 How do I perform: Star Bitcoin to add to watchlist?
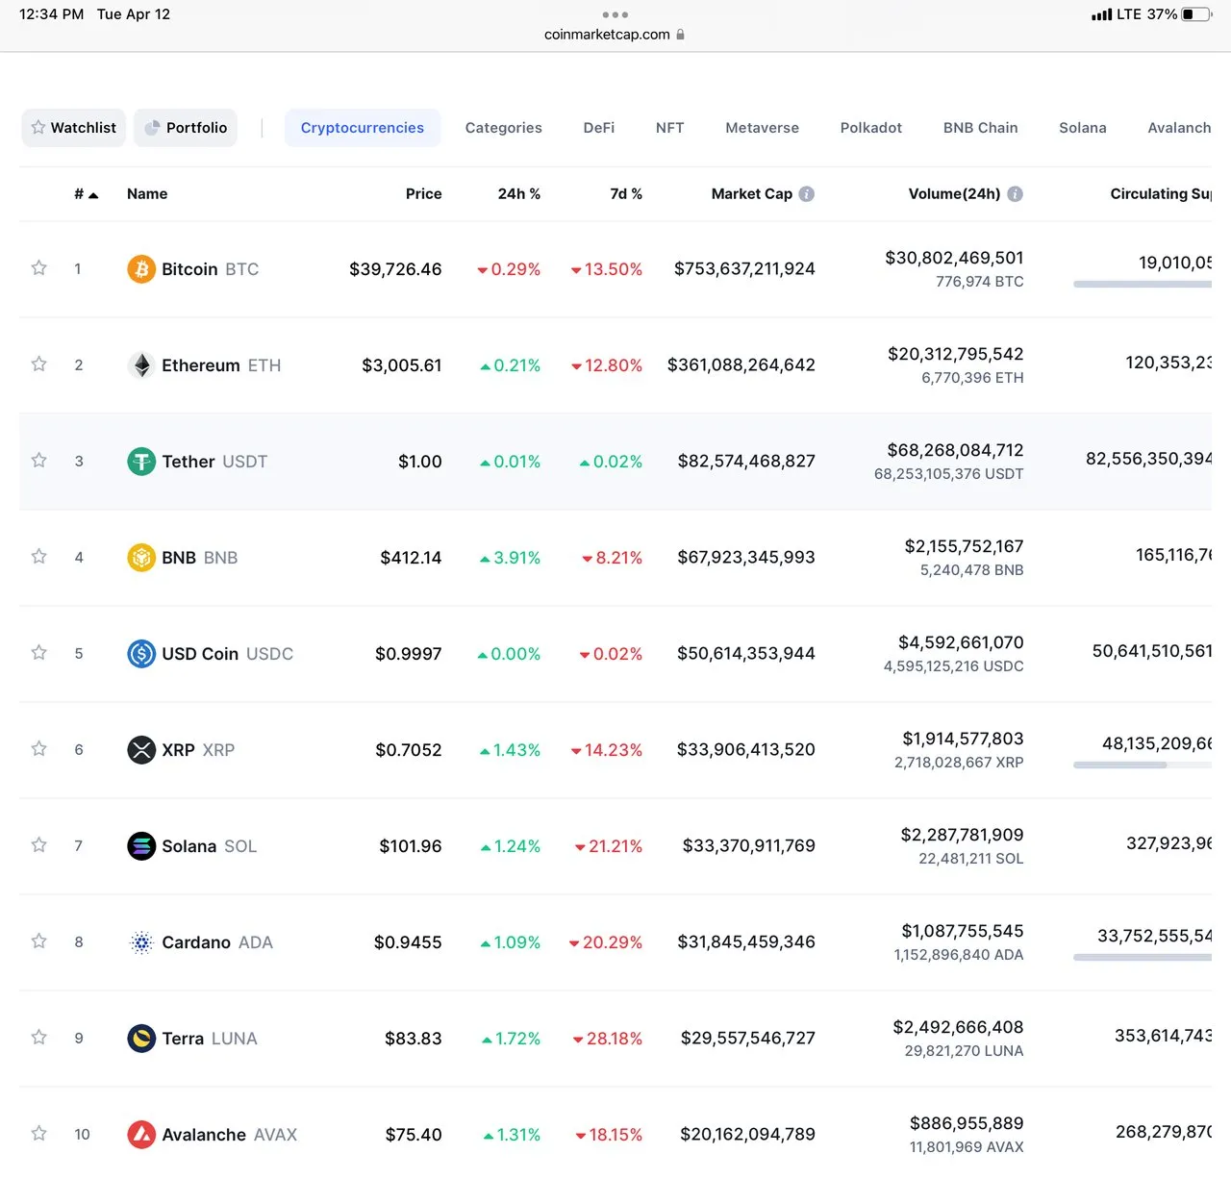(x=38, y=267)
